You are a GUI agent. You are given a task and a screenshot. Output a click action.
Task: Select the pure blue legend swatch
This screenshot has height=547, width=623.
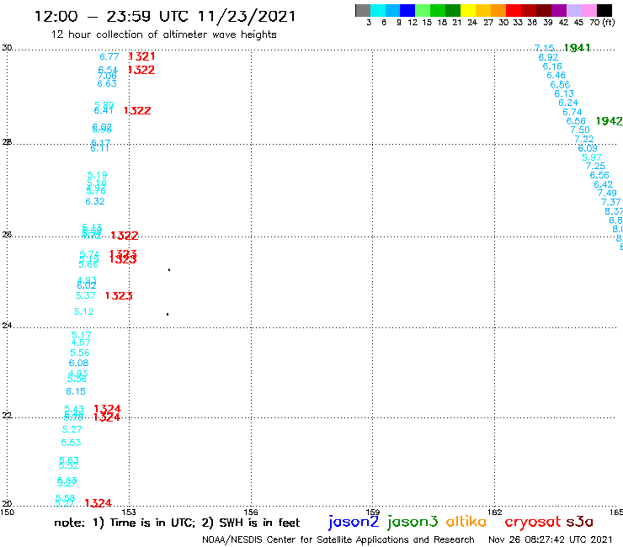coord(407,10)
